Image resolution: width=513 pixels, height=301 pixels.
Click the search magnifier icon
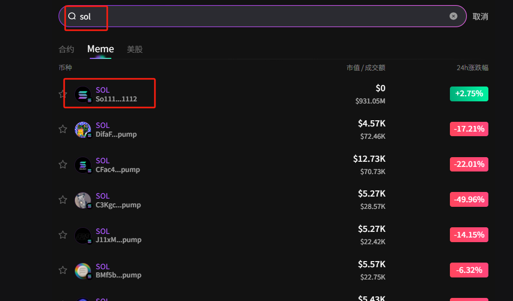[72, 16]
